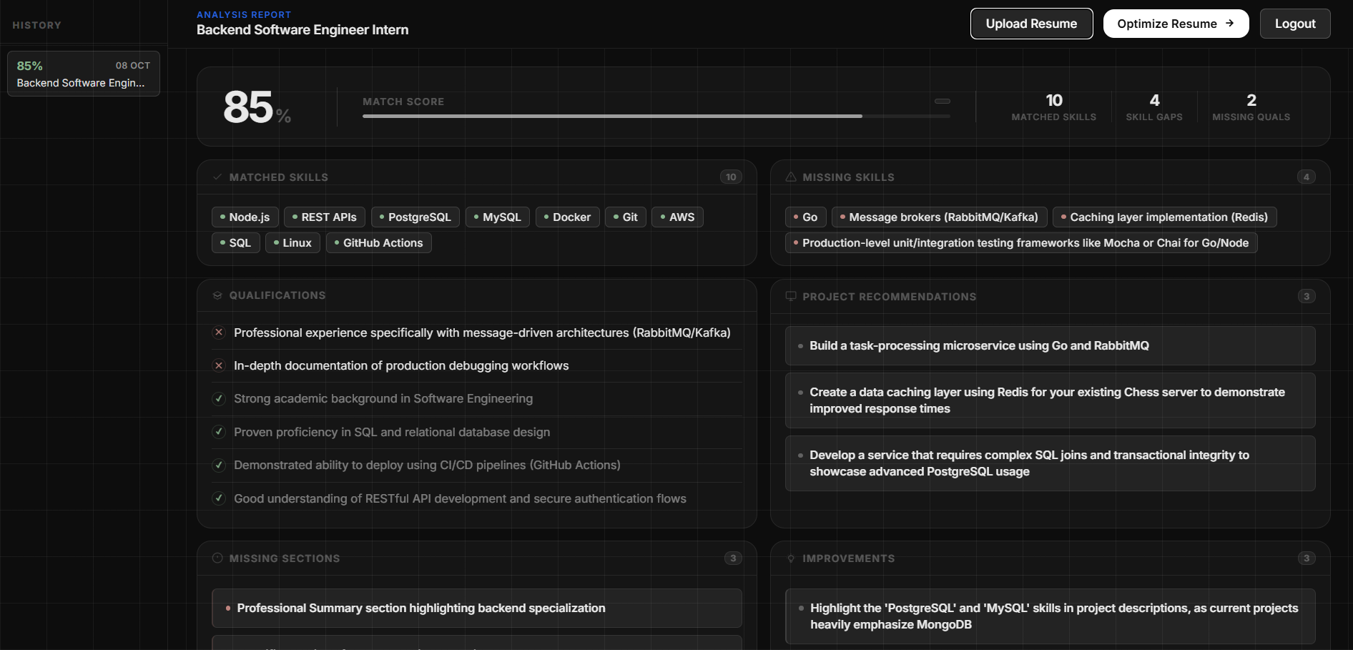This screenshot has height=650, width=1353.
Task: Select the AWS skill chip
Action: (x=678, y=217)
